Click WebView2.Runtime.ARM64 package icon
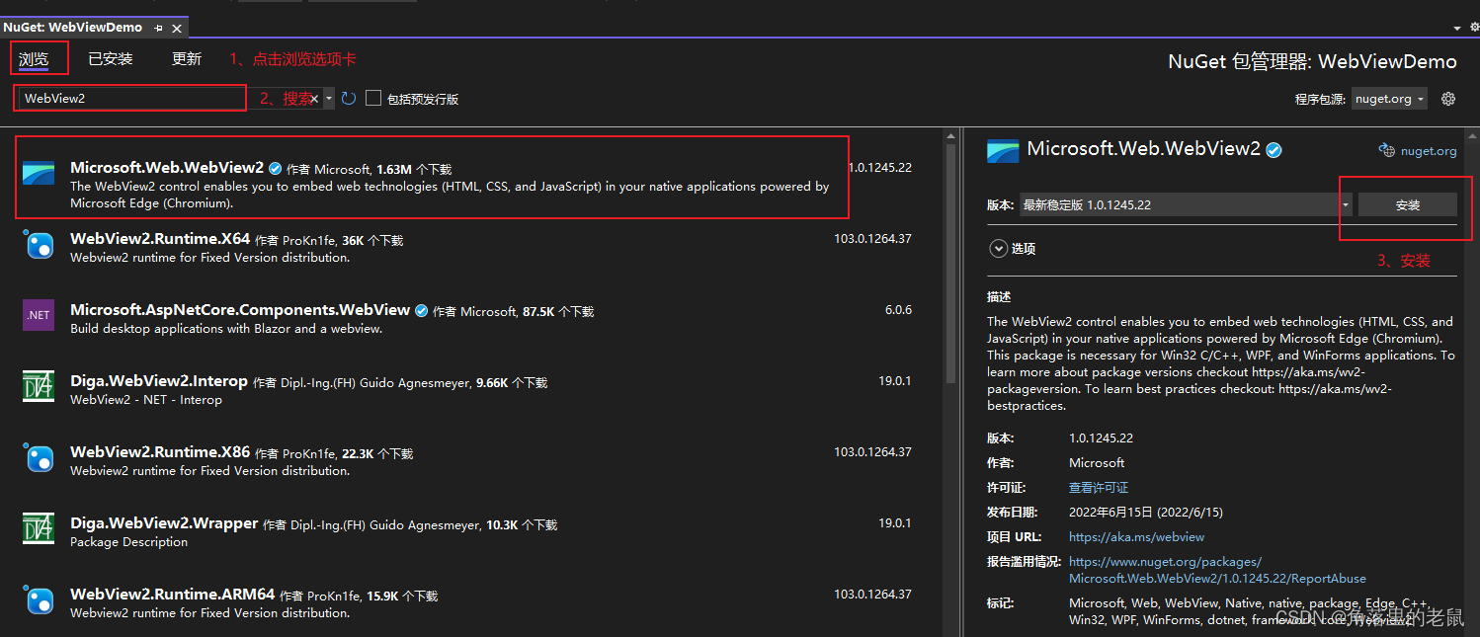The image size is (1480, 637). [39, 600]
